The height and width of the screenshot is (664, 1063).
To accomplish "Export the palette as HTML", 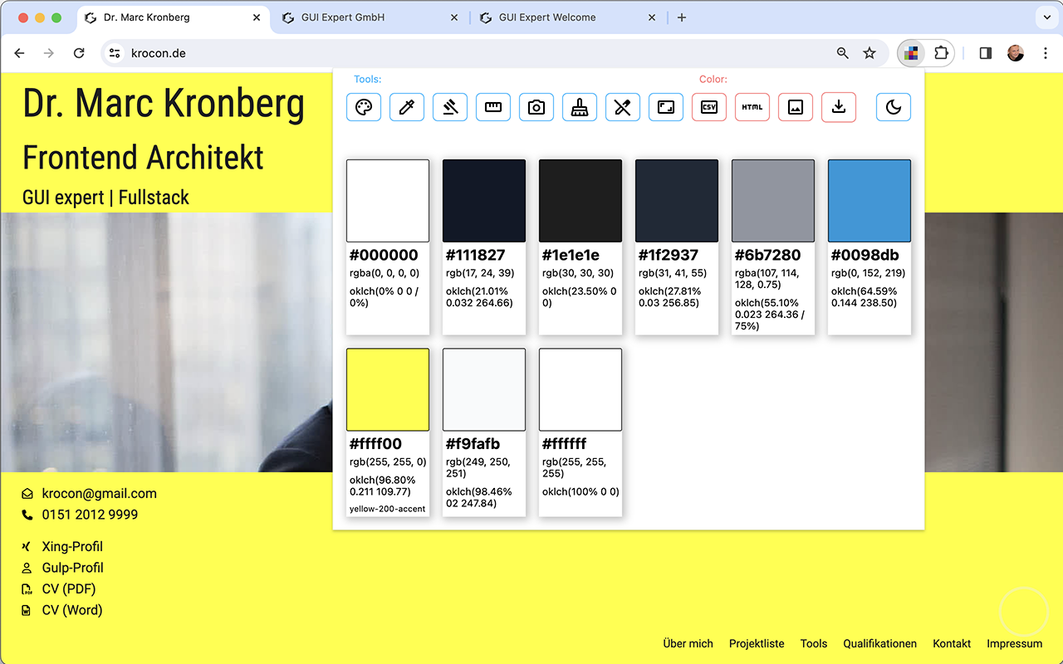I will click(752, 106).
